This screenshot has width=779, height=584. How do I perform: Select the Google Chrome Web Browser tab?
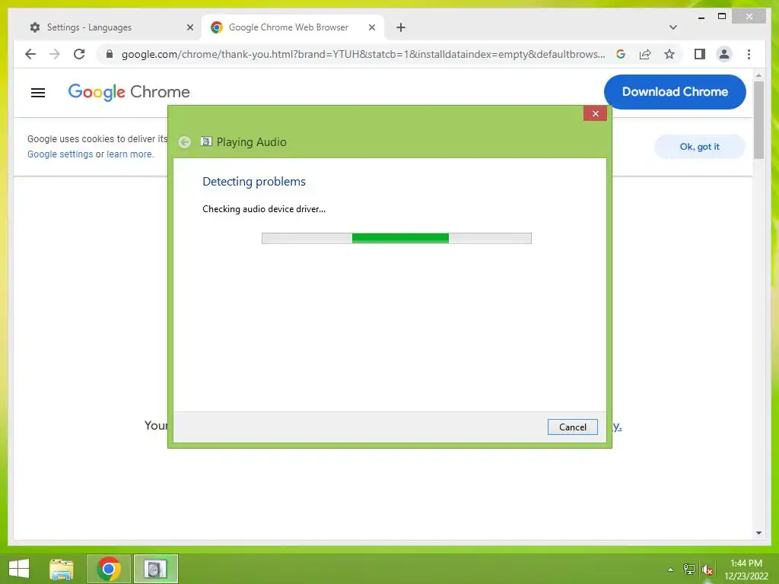tap(293, 27)
